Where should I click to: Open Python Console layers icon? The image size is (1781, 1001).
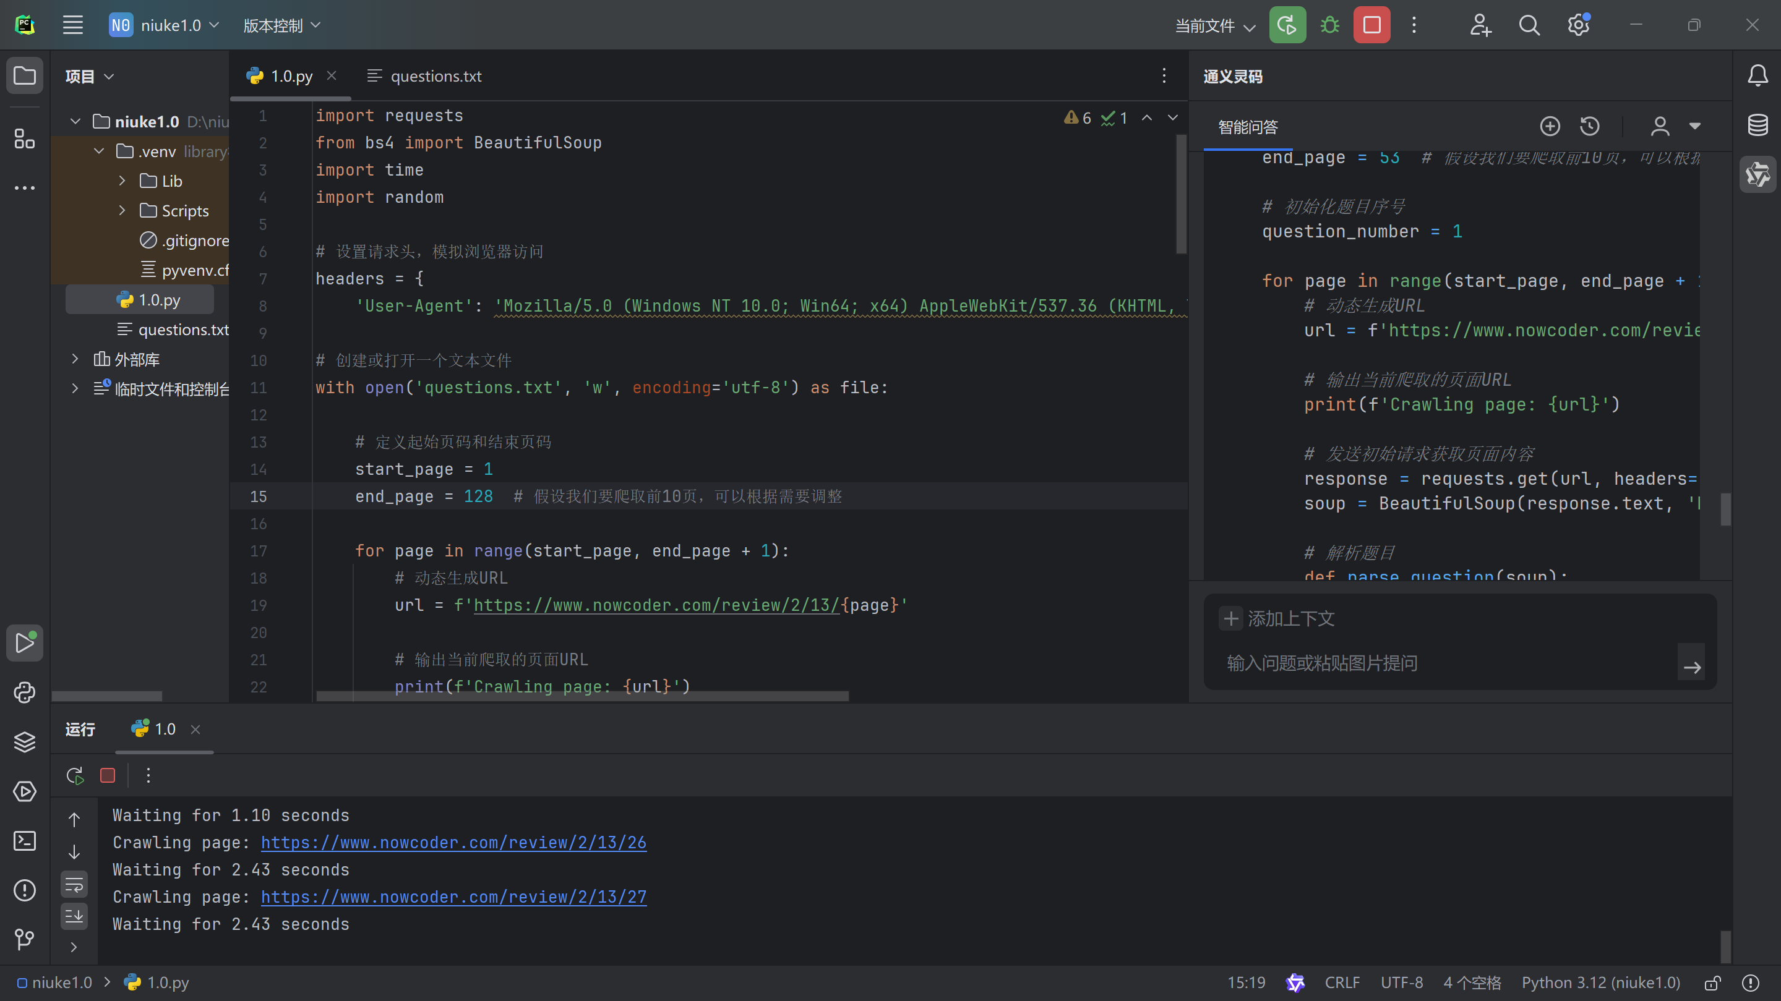[25, 742]
